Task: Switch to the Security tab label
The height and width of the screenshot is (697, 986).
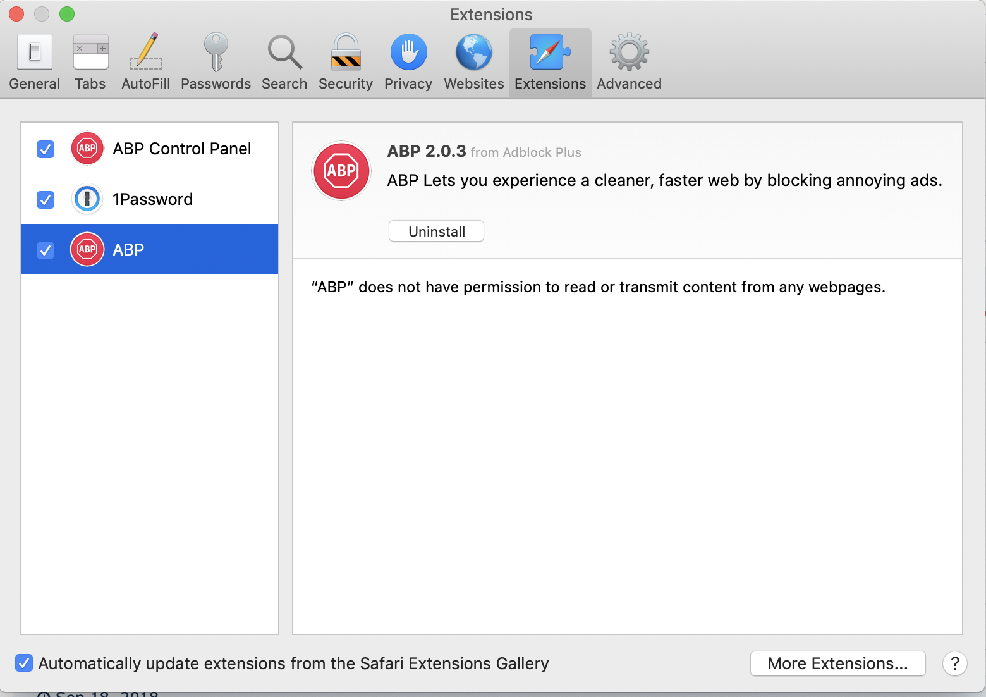Action: 346,83
